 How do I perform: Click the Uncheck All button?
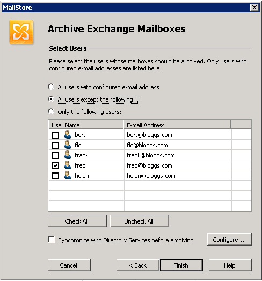[140, 221]
